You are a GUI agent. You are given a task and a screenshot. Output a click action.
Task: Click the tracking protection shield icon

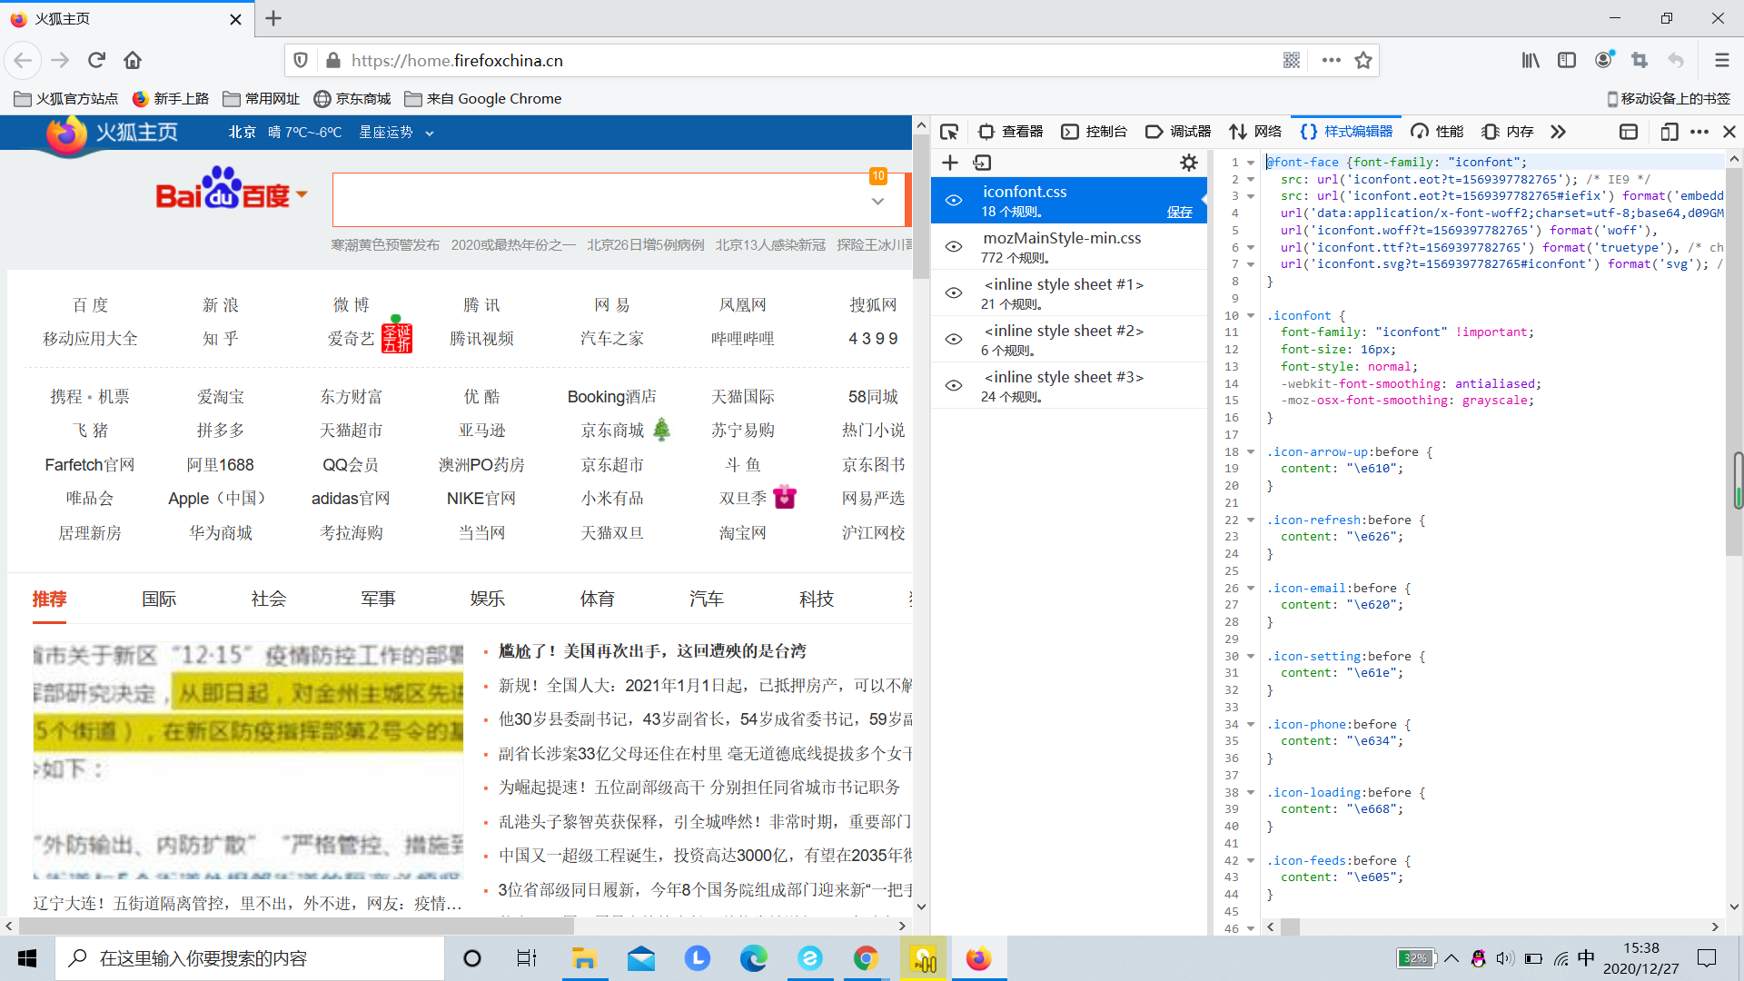click(301, 60)
